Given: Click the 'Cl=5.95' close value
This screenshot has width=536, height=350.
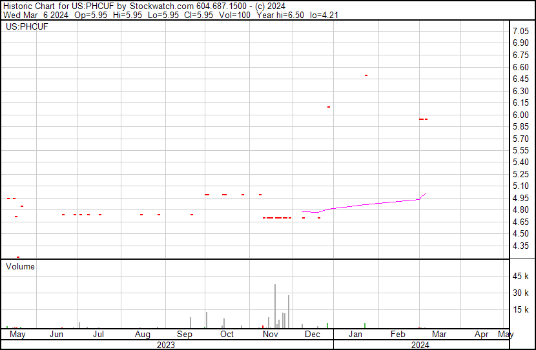Looking at the screenshot, I should point(198,15).
